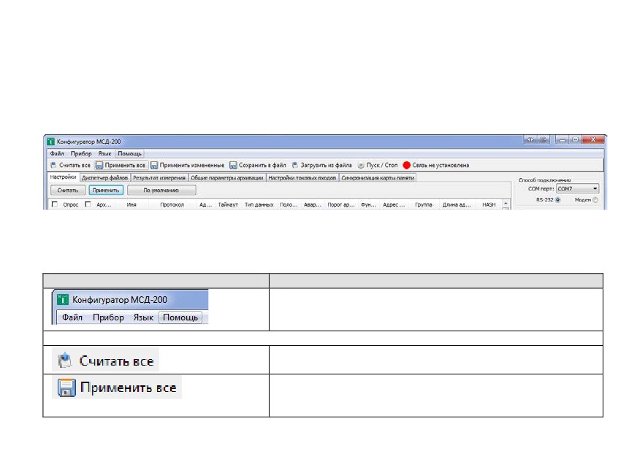The image size is (637, 451).
Task: Close the Конфигуратор МСД-200 window
Action: [593, 139]
